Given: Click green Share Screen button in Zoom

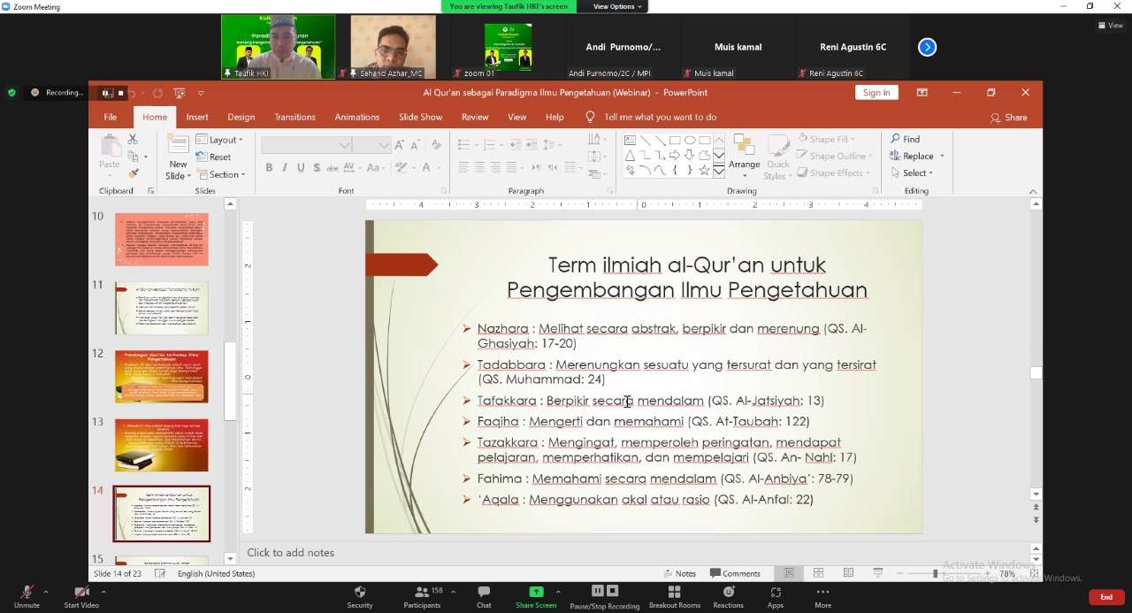Looking at the screenshot, I should click(536, 597).
